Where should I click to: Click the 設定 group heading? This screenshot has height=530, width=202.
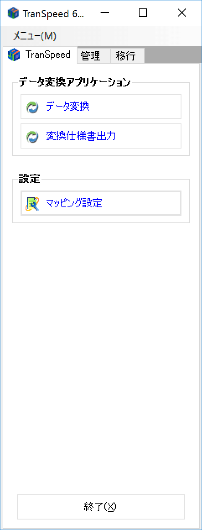click(29, 179)
